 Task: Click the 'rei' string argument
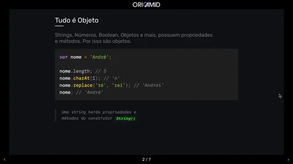click(118, 85)
